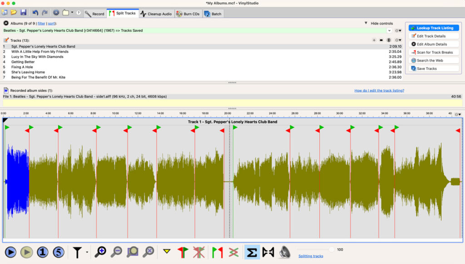
Task: Click the blue Play button
Action: (x=10, y=252)
